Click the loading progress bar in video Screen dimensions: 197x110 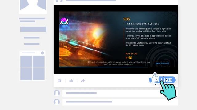pos(104,67)
